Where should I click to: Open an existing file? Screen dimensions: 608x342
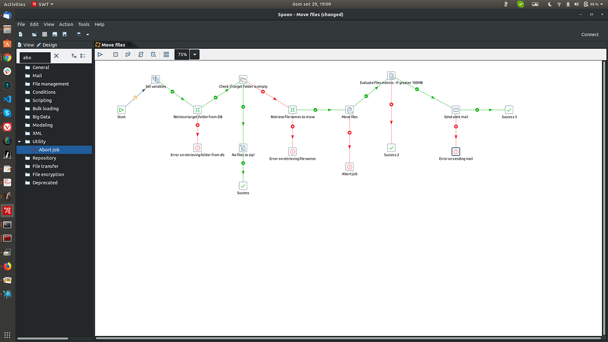point(33,34)
